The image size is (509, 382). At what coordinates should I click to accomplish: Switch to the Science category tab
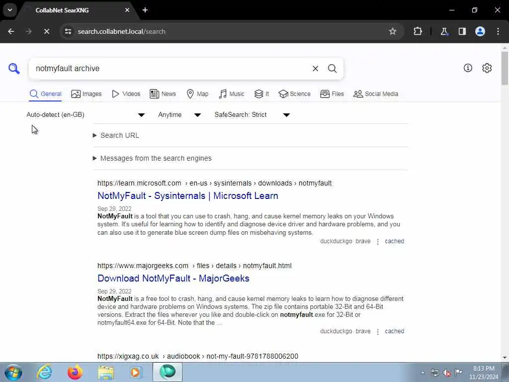(294, 94)
